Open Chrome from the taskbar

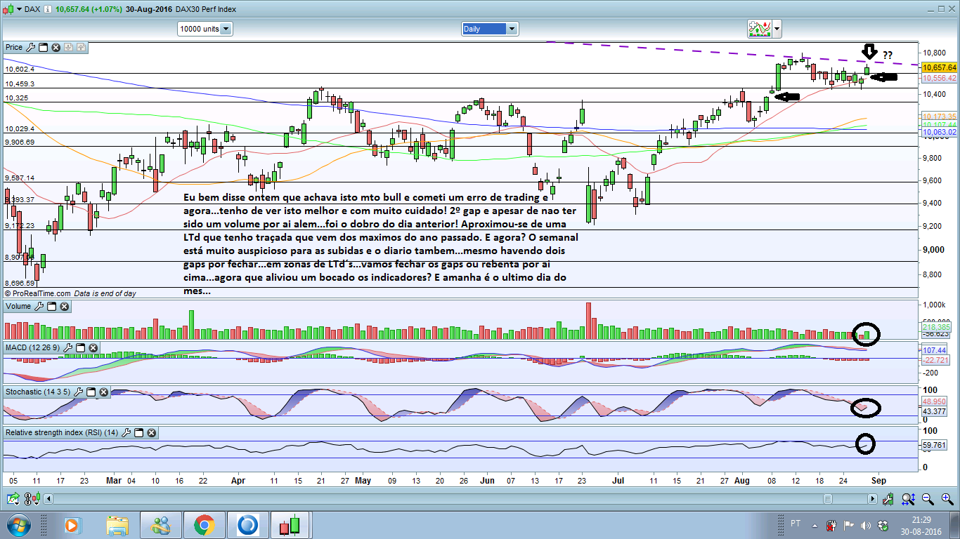(x=205, y=524)
